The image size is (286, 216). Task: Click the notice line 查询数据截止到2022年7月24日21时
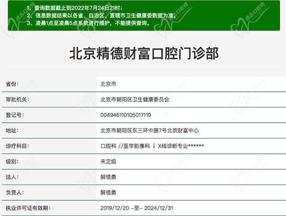click(74, 8)
